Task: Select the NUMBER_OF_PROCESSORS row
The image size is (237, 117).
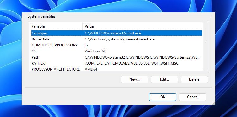Action: coord(117,45)
